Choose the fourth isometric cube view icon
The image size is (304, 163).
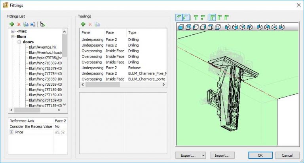point(250,27)
